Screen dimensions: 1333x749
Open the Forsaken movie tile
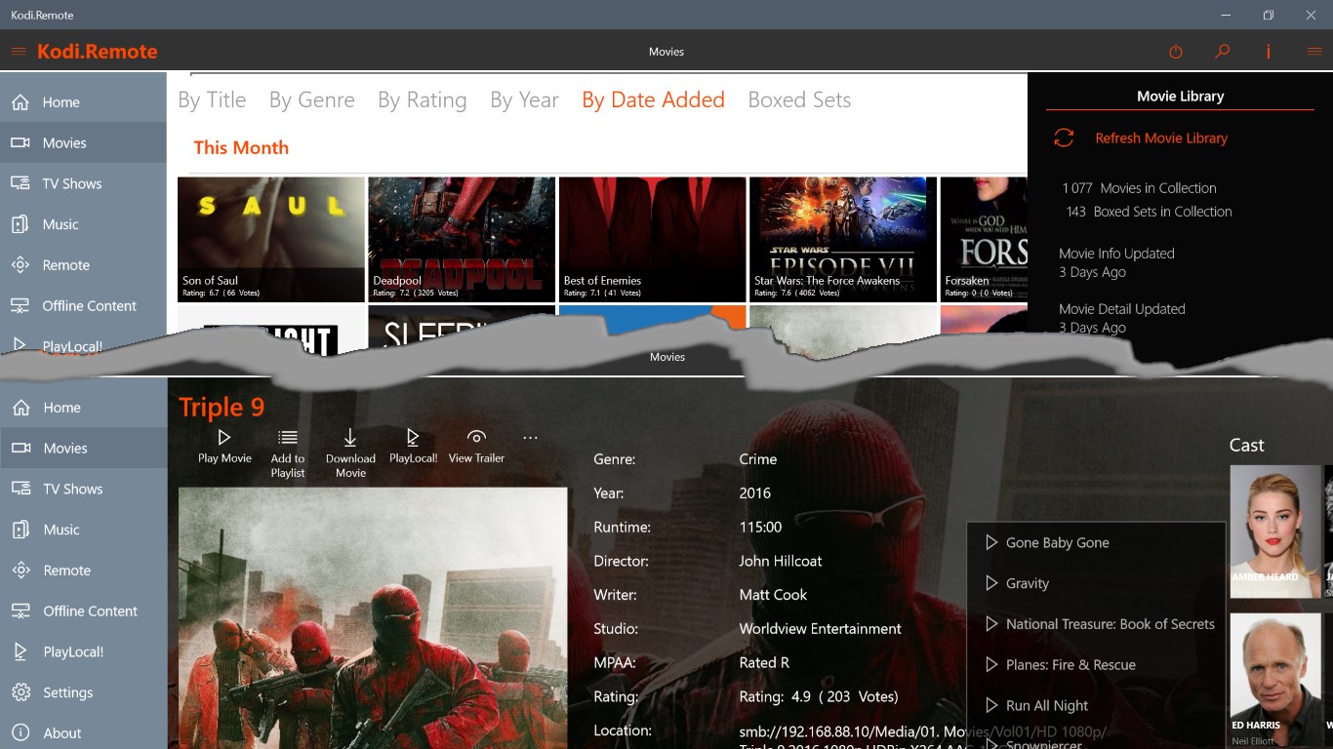tap(984, 239)
